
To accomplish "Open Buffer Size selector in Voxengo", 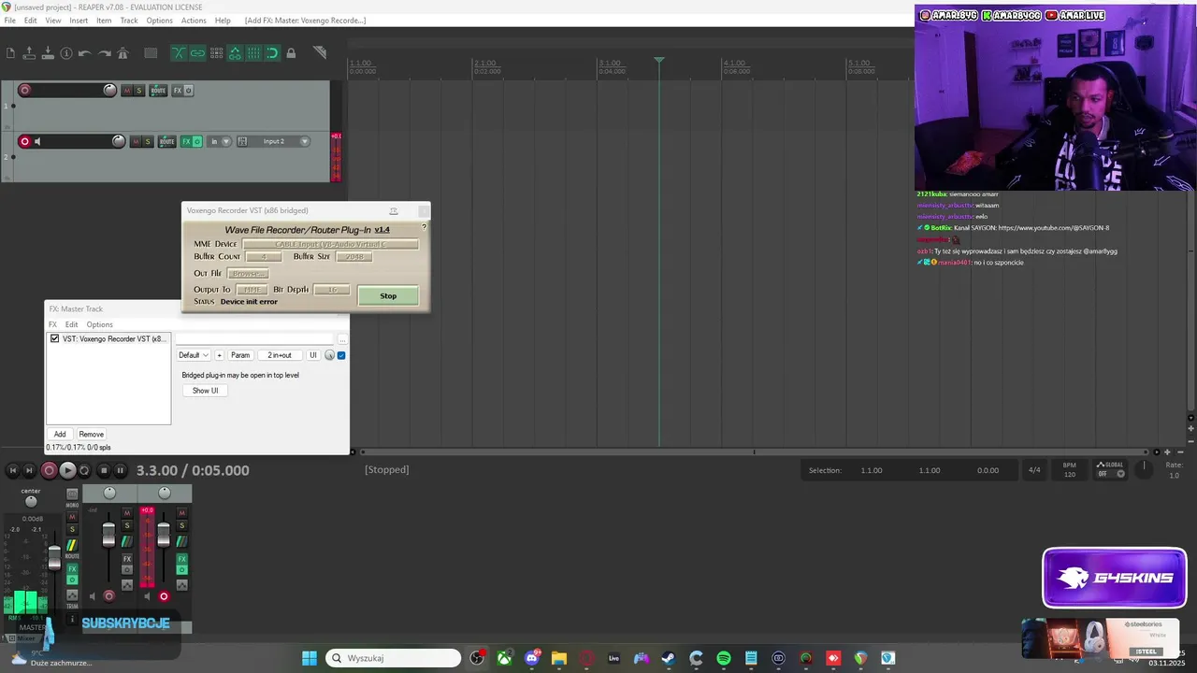I will 353,256.
